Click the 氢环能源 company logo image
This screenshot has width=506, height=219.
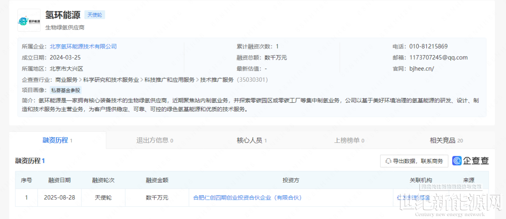(x=29, y=21)
